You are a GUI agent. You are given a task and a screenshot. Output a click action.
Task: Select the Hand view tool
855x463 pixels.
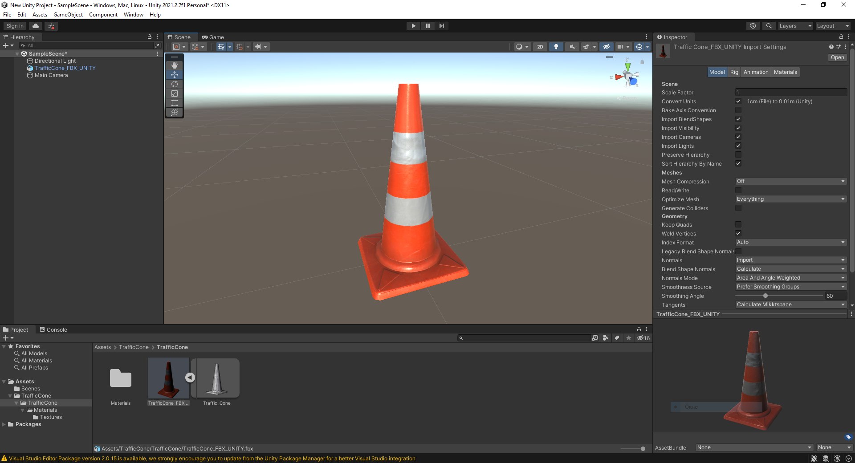[x=175, y=65]
